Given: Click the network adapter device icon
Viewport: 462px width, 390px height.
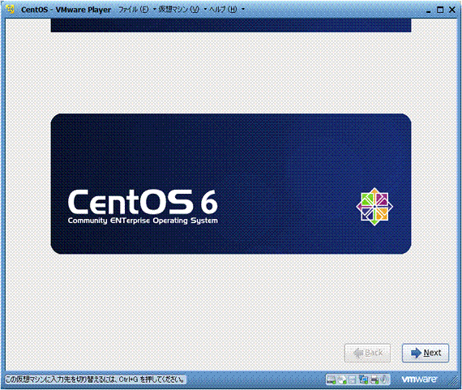Looking at the screenshot, I should [x=363, y=379].
